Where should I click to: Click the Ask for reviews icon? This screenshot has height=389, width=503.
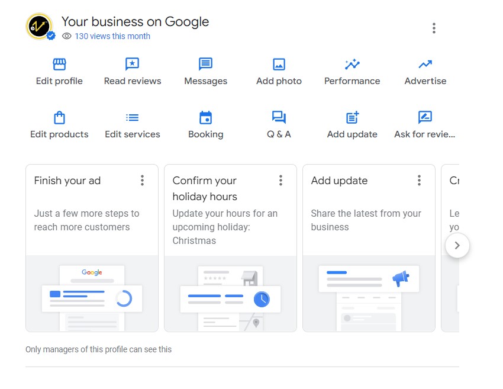(x=425, y=117)
